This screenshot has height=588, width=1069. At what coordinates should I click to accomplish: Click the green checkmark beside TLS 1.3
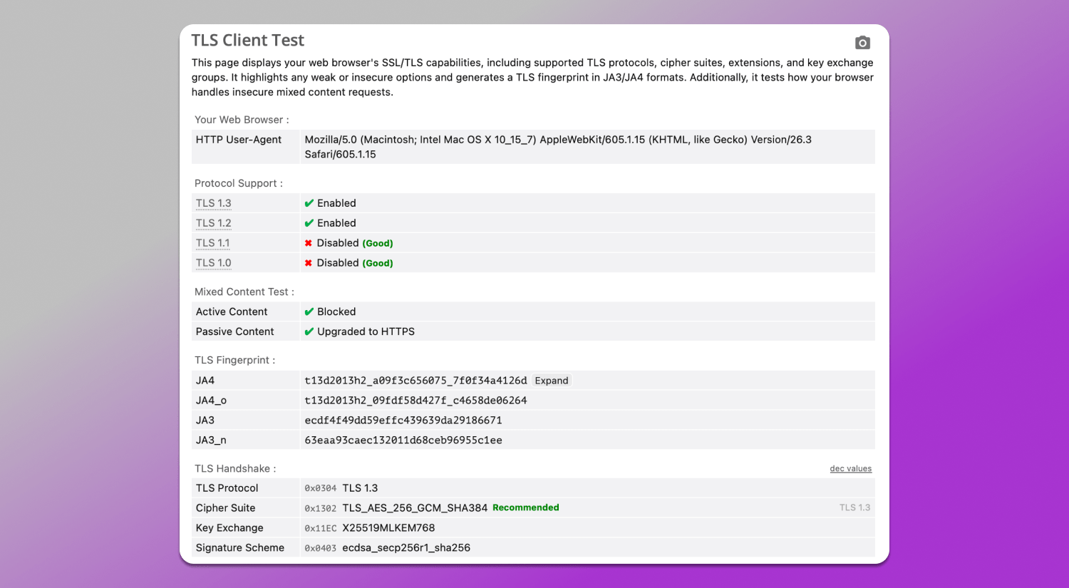click(309, 203)
